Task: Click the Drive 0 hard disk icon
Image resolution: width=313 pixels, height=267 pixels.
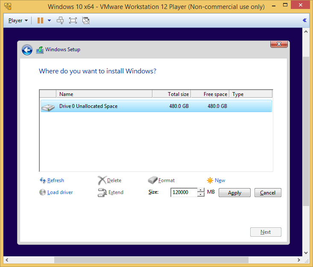Action: (x=48, y=107)
